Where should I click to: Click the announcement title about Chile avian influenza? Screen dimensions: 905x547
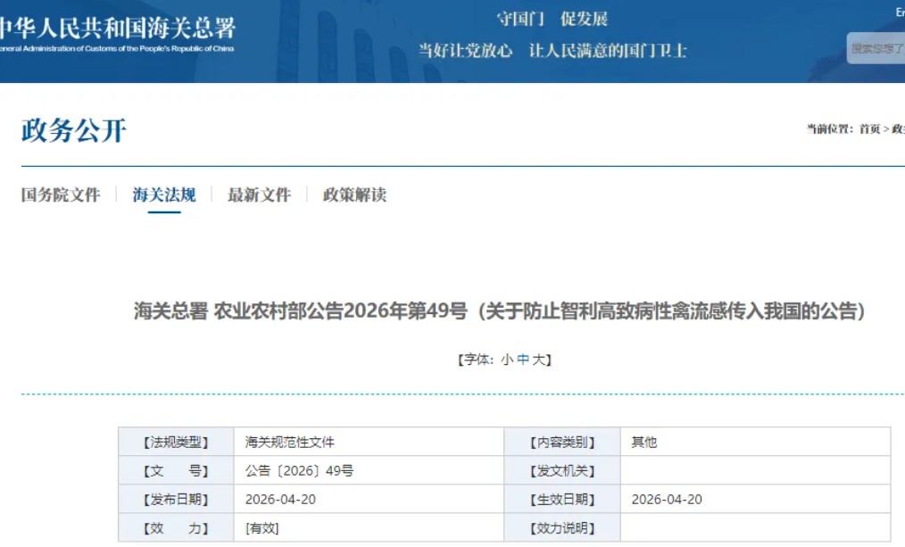pyautogui.click(x=499, y=311)
